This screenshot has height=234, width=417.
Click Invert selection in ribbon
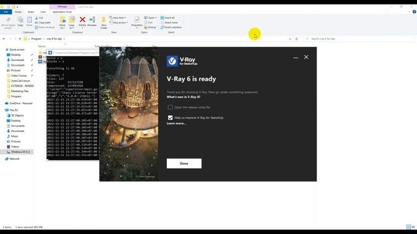[171, 27]
